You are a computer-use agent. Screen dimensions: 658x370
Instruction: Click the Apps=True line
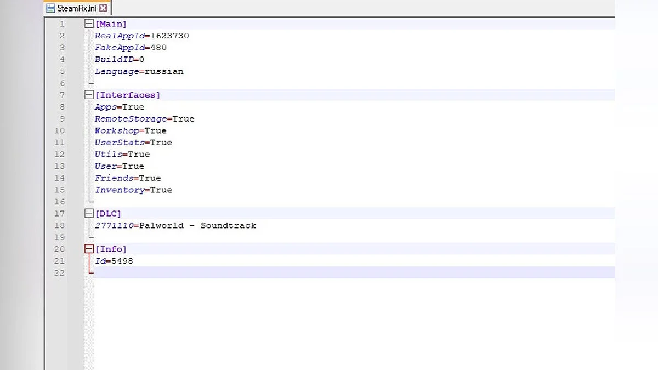(120, 107)
